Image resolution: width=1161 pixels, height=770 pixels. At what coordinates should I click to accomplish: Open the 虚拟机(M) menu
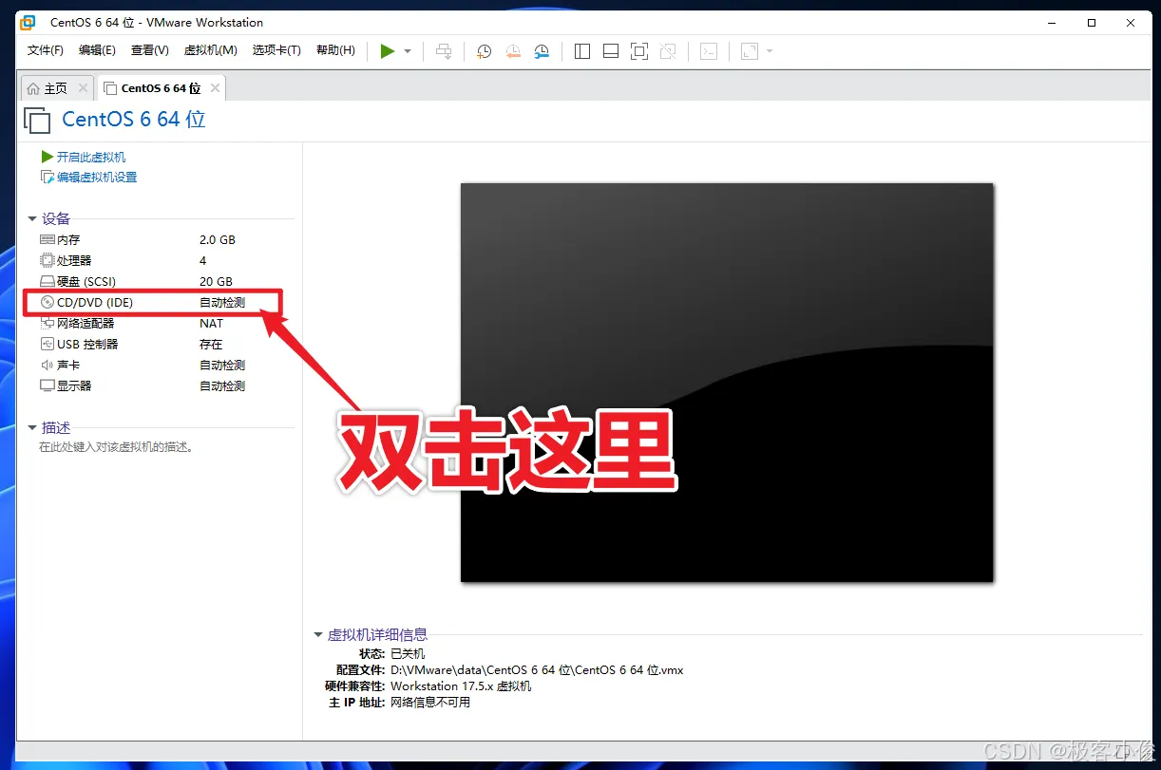210,50
